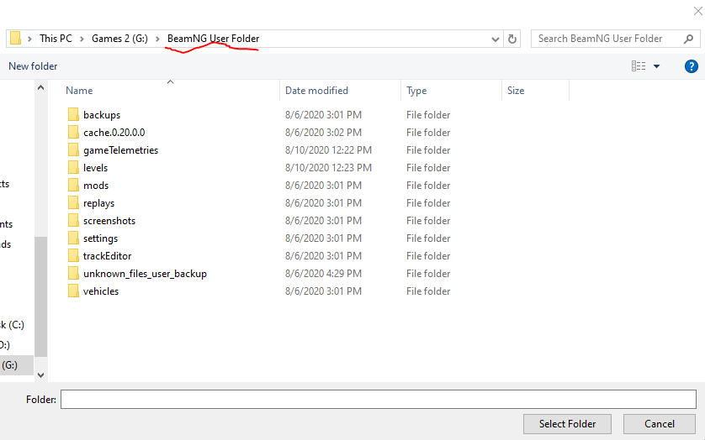This screenshot has width=705, height=440.
Task: Select the vehicles folder name
Action: point(101,291)
